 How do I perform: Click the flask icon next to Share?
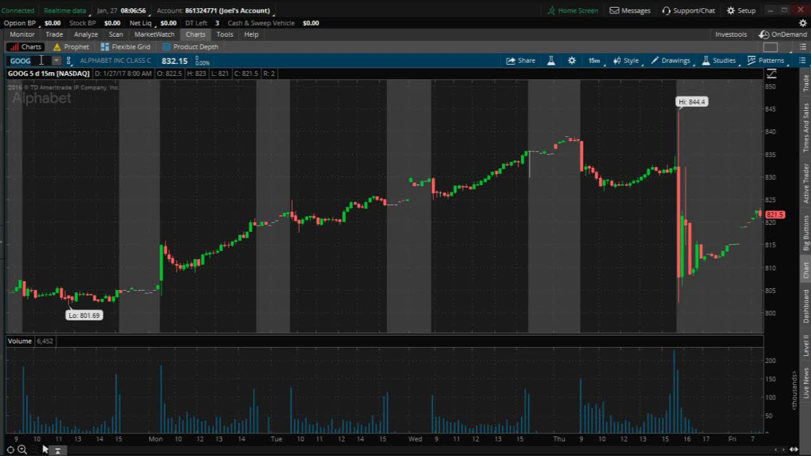point(551,61)
